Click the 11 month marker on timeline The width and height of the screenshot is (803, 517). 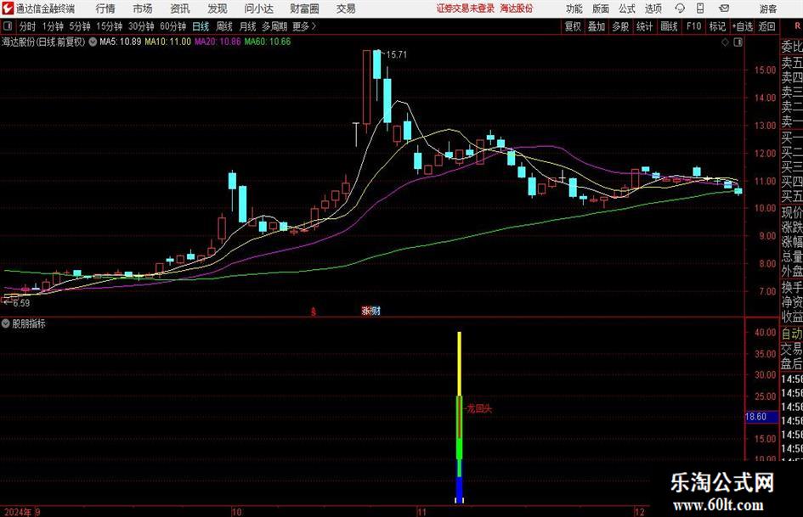point(421,511)
